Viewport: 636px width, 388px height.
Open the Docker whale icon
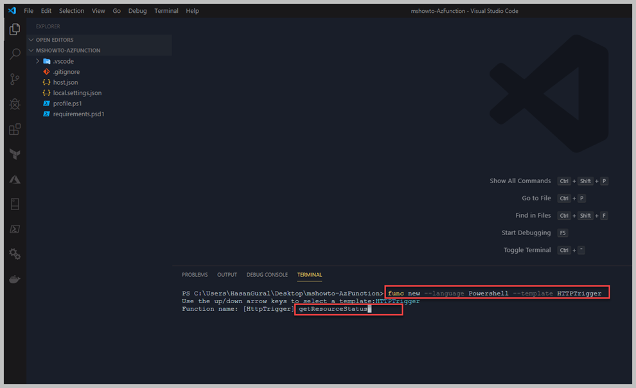(x=15, y=279)
